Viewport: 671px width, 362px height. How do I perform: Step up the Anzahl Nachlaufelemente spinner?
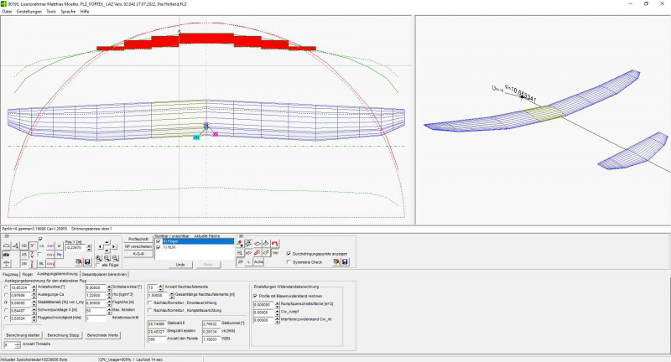pyautogui.click(x=162, y=286)
